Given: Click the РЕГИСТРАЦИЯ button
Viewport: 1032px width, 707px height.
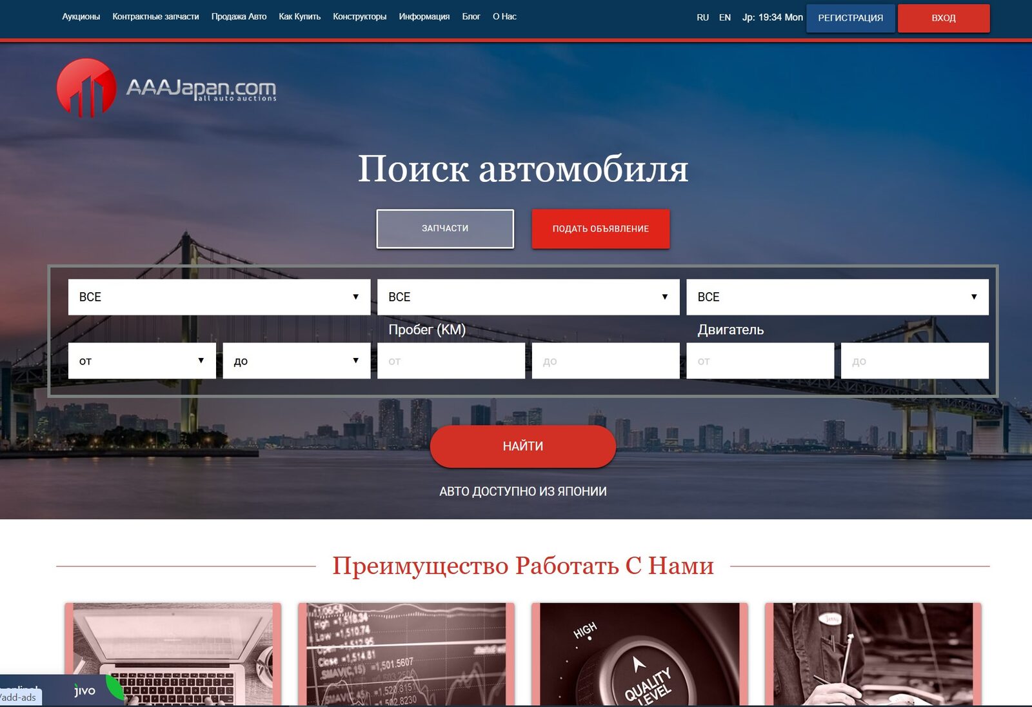Looking at the screenshot, I should click(850, 18).
